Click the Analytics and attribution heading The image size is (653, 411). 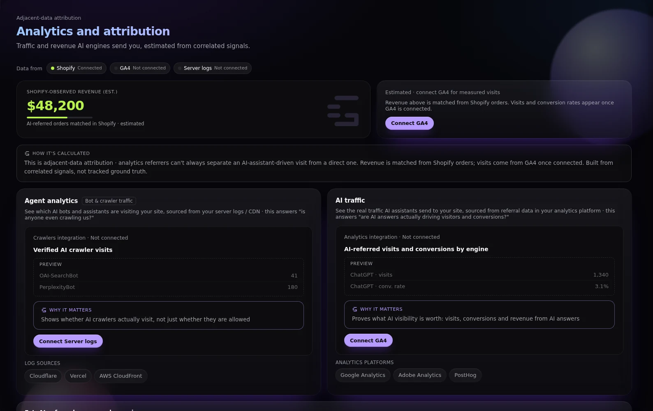click(x=93, y=31)
